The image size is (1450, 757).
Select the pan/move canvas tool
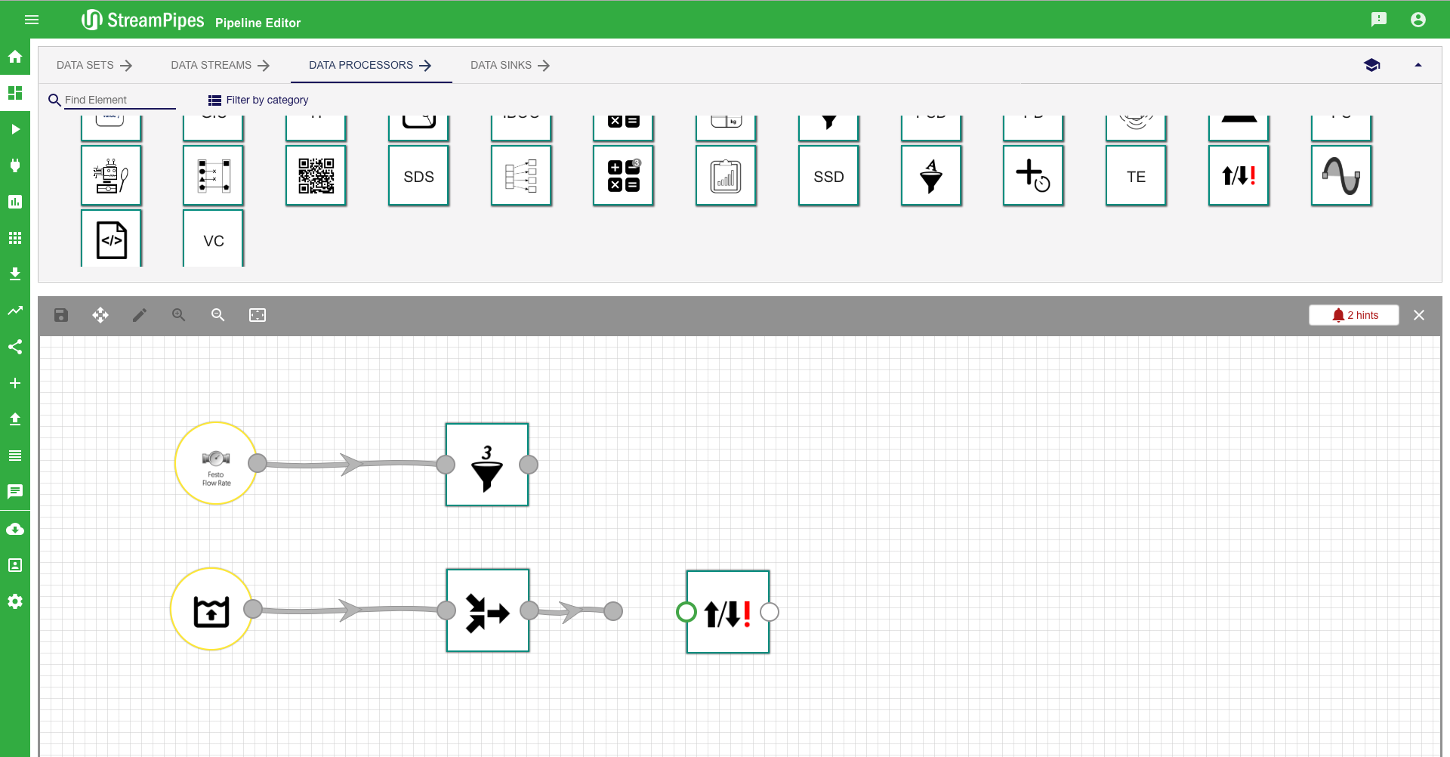pos(100,315)
